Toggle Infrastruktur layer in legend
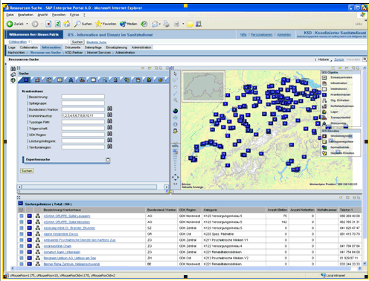 pos(324,83)
